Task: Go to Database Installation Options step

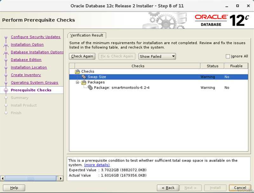Action: [x=37, y=52]
